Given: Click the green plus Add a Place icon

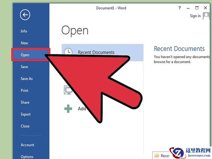Looking at the screenshot, I should tap(68, 109).
